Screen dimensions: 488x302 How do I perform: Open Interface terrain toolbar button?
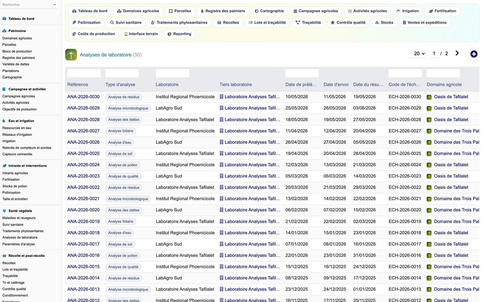pyautogui.click(x=141, y=34)
